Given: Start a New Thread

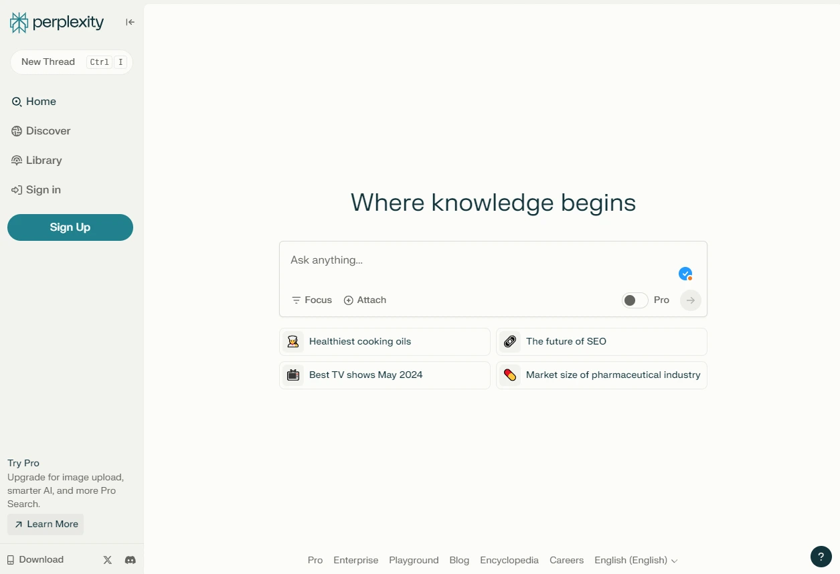Looking at the screenshot, I should click(x=71, y=62).
